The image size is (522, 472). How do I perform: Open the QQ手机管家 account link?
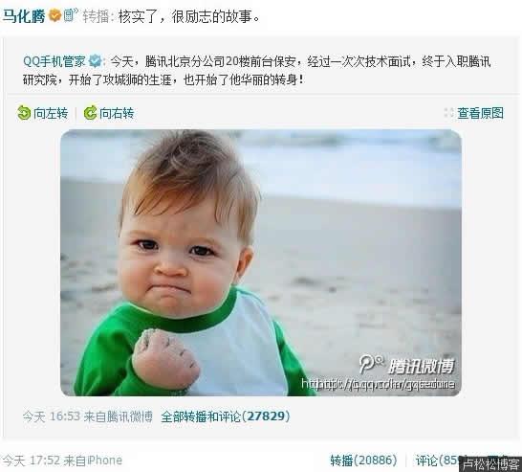pos(54,61)
